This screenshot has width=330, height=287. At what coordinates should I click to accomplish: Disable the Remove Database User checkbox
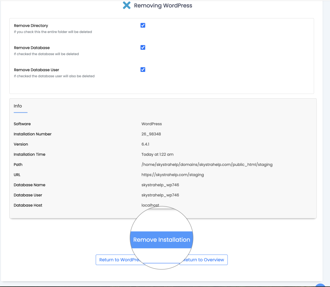pos(143,70)
